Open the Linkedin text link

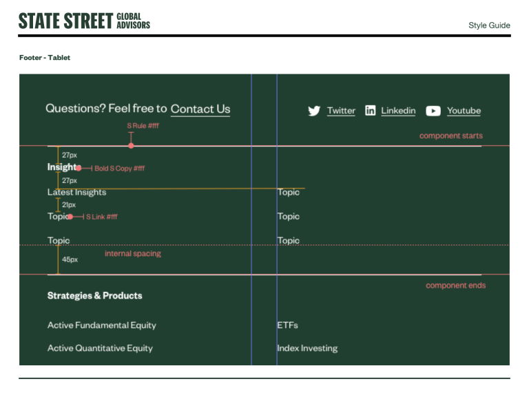coord(398,111)
